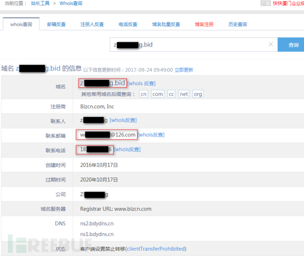Go to the 域名批量反查 tab

166,24
